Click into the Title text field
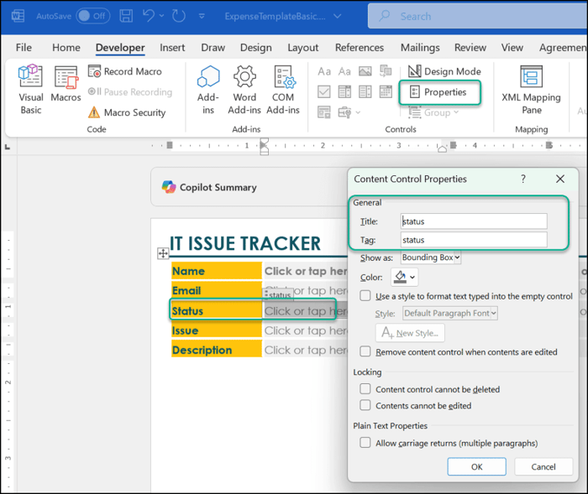 pos(474,221)
